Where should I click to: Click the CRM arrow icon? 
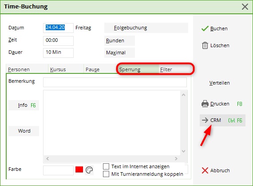205,120
